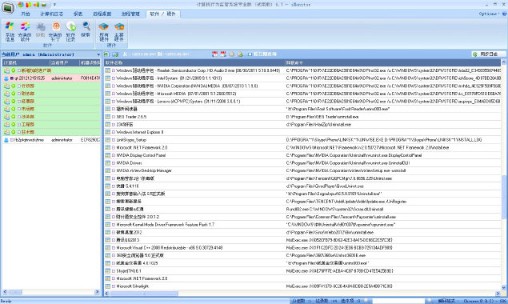Click the blue user icon for qt-201212151525
This screenshot has height=304, width=508.
point(6,78)
